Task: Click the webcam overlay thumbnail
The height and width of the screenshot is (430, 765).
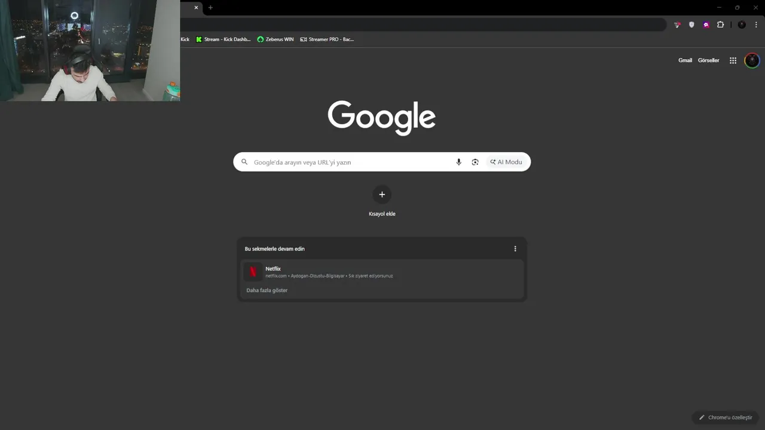Action: point(90,50)
